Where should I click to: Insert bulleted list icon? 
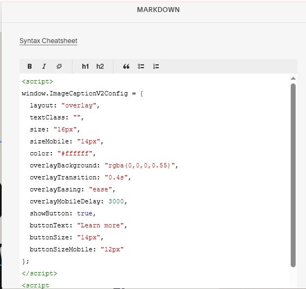coord(141,67)
